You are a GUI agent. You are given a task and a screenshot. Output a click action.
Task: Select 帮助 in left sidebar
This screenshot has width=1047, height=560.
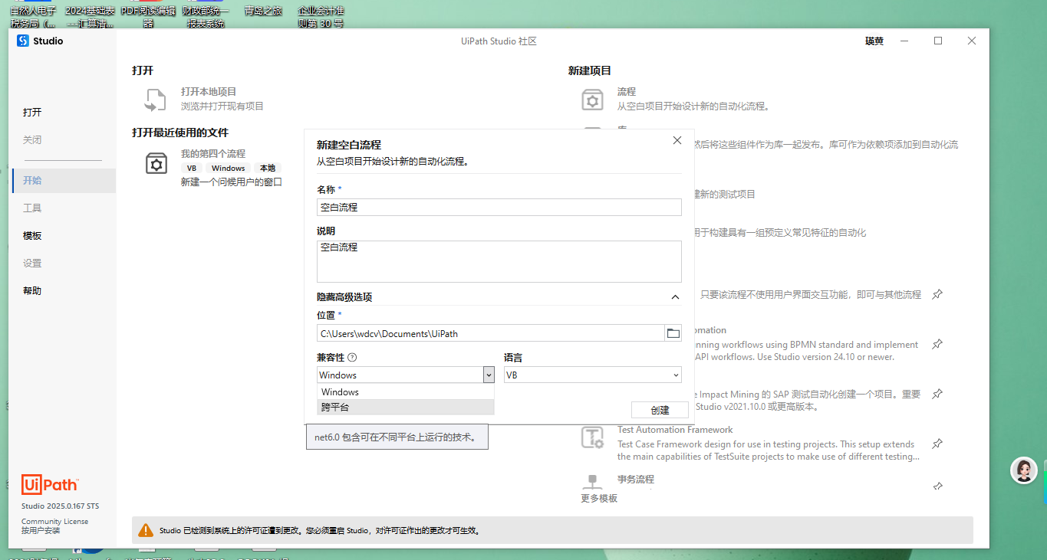coord(32,291)
